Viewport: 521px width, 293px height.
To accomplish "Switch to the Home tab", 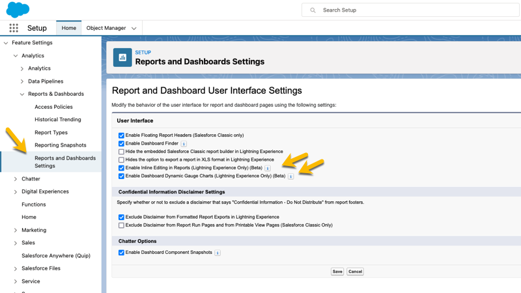I will coord(69,28).
